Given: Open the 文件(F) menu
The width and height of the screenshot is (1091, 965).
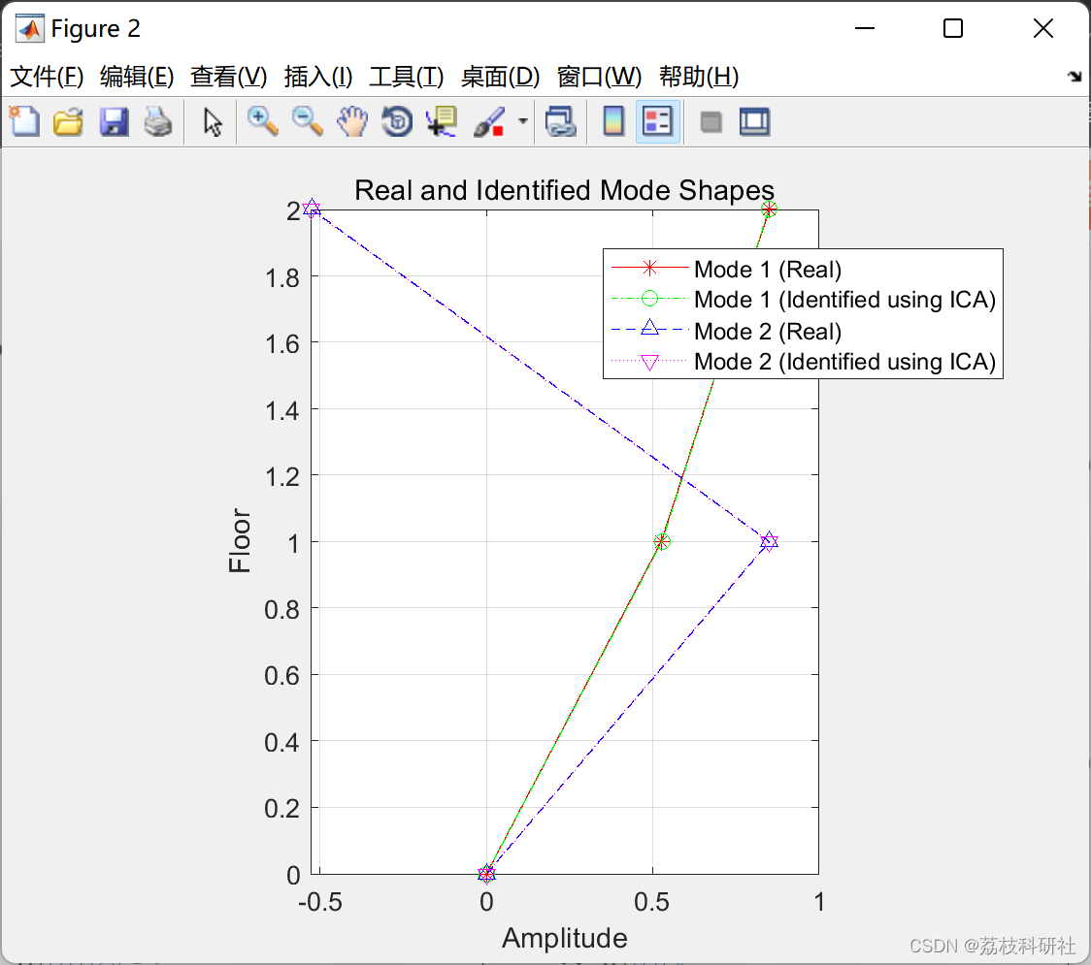Looking at the screenshot, I should pos(47,77).
